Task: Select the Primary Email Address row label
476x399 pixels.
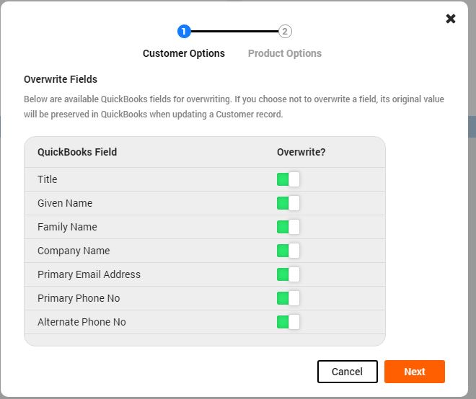Action: coord(89,274)
